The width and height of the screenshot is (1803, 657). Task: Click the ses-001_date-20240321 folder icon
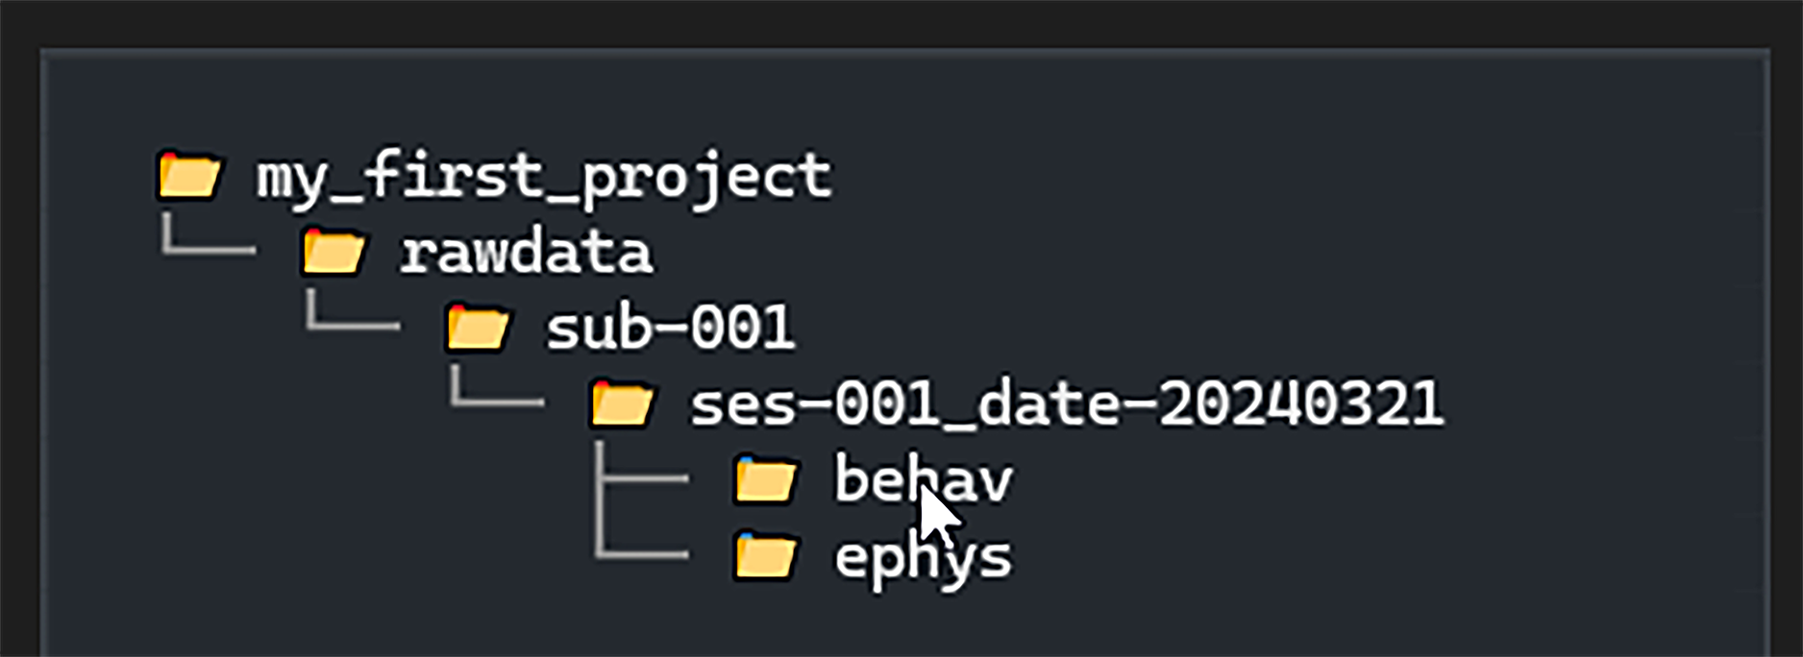621,403
